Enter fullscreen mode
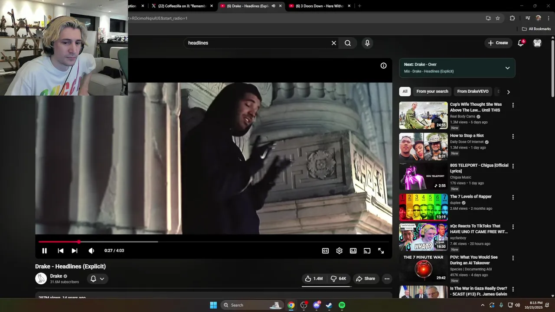This screenshot has width=555, height=312. tap(381, 250)
